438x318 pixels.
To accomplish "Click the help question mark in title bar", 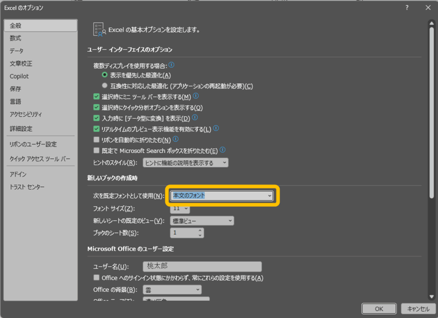I will coord(407,8).
